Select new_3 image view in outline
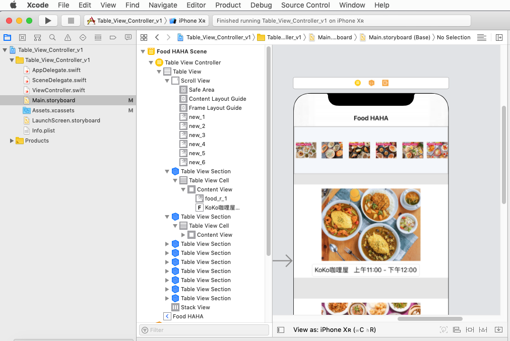 pyautogui.click(x=197, y=135)
